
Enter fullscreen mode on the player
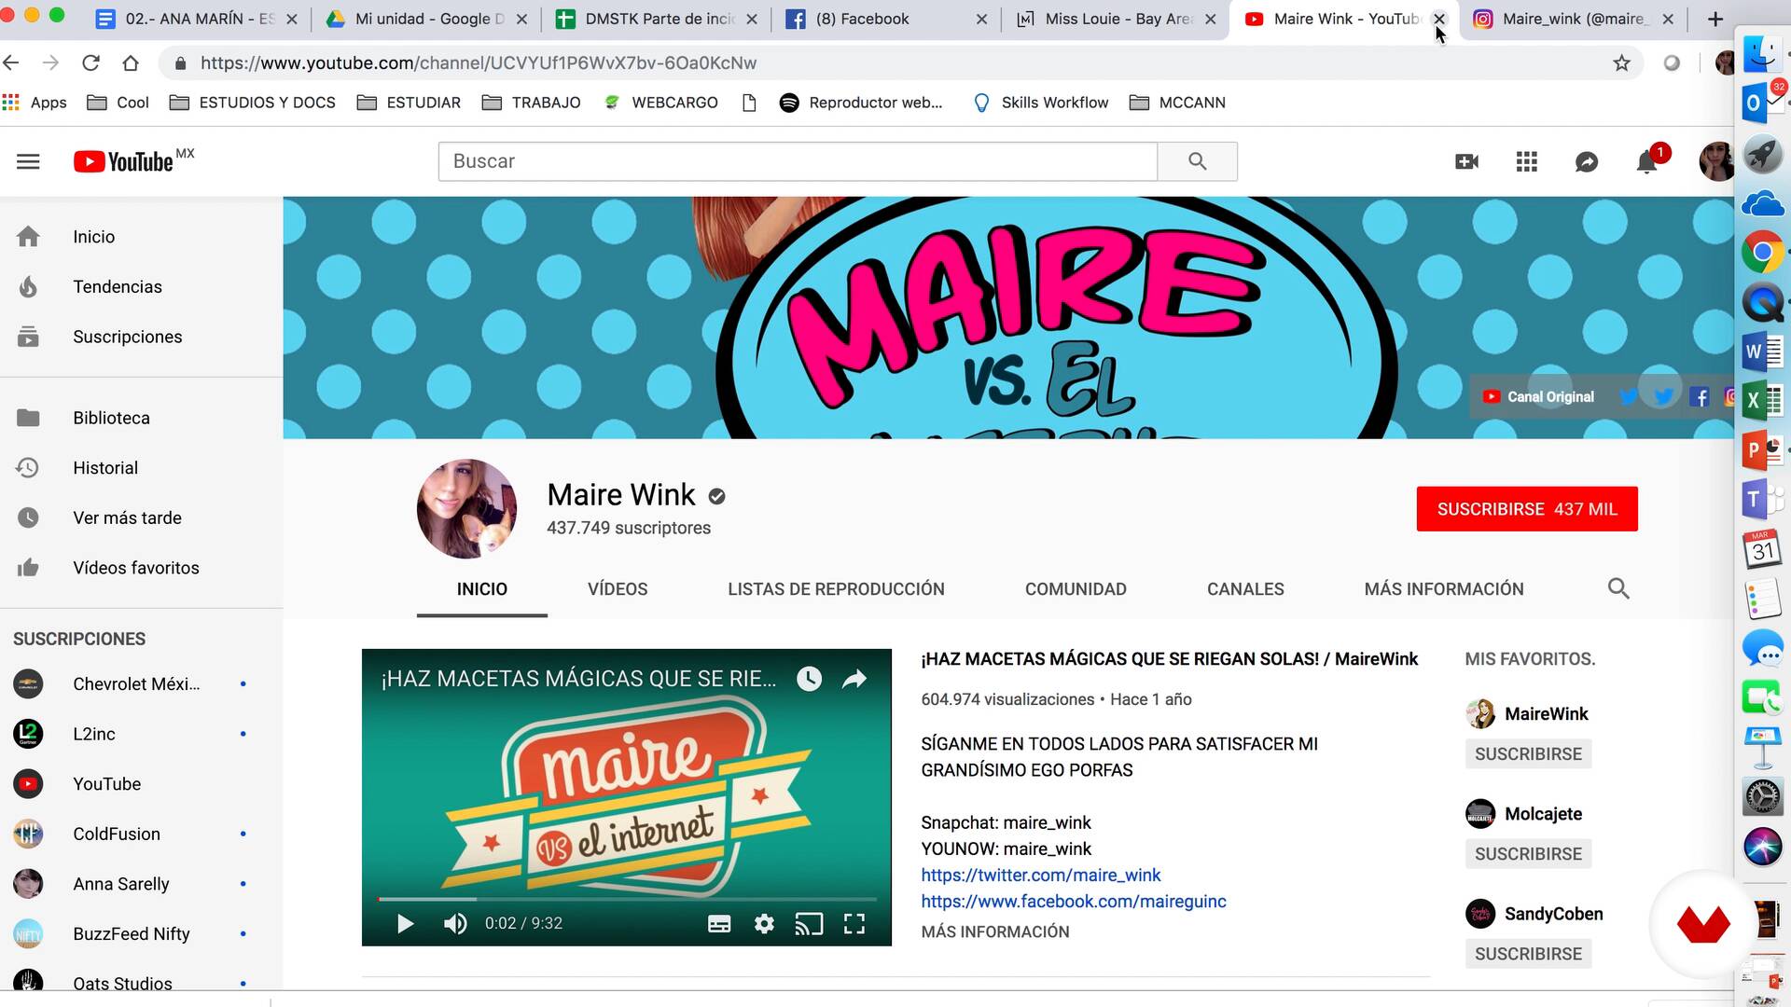854,923
